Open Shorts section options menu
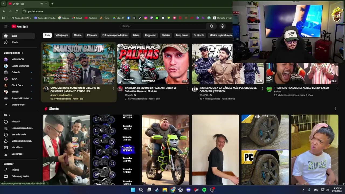The image size is (345, 194). tap(335, 109)
